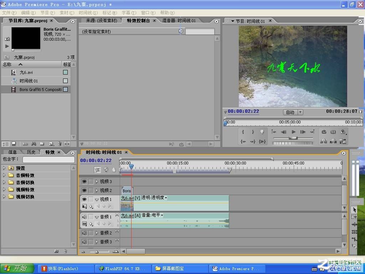Click the project panel trash (Clear) icon
The width and height of the screenshot is (365, 274).
(x=60, y=144)
